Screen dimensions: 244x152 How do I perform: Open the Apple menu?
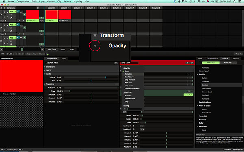click(x=4, y=2)
